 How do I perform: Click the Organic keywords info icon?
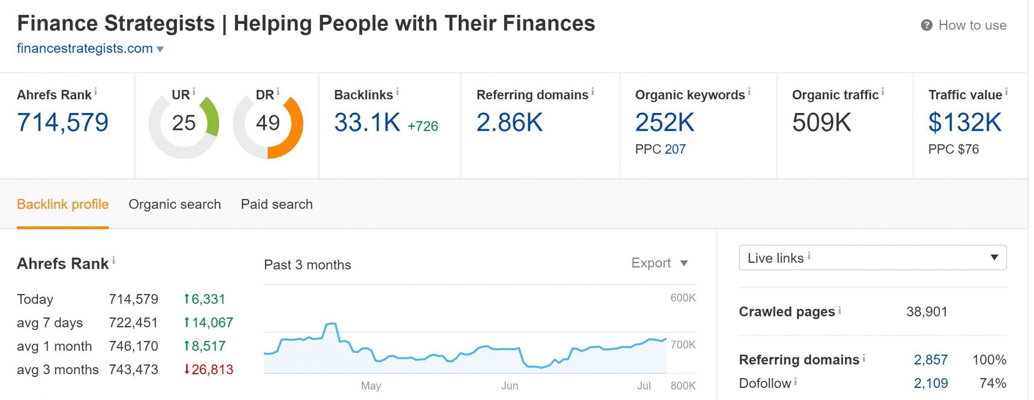tap(749, 92)
